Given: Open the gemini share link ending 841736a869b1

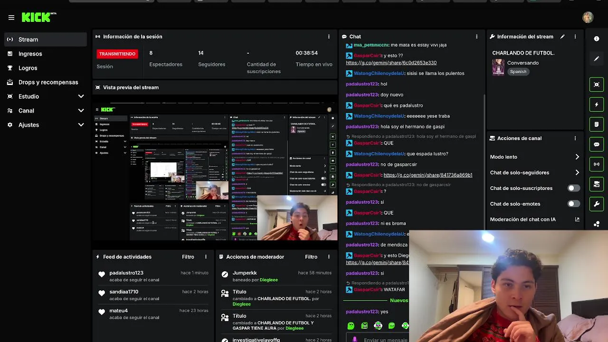Looking at the screenshot, I should tap(427, 175).
